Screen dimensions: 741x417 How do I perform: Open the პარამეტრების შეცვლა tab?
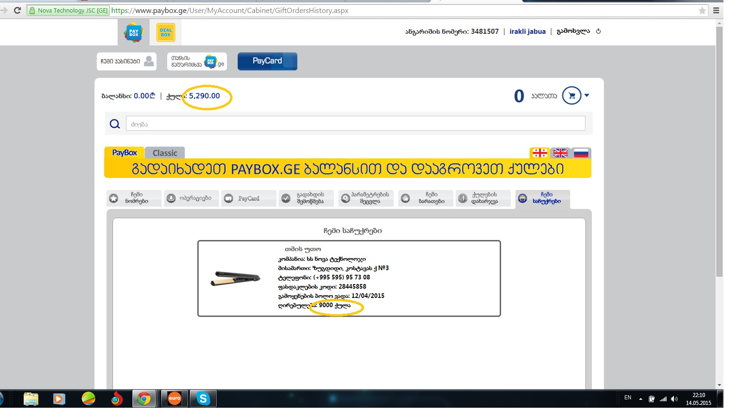click(366, 198)
